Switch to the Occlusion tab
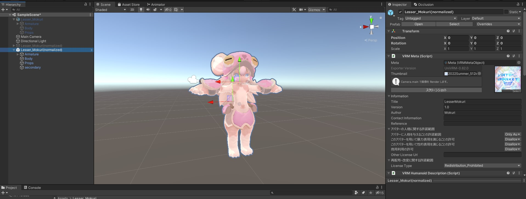 coord(424,4)
